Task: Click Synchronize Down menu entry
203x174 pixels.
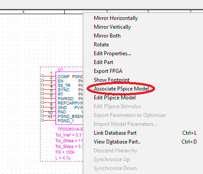Action: [115, 168]
